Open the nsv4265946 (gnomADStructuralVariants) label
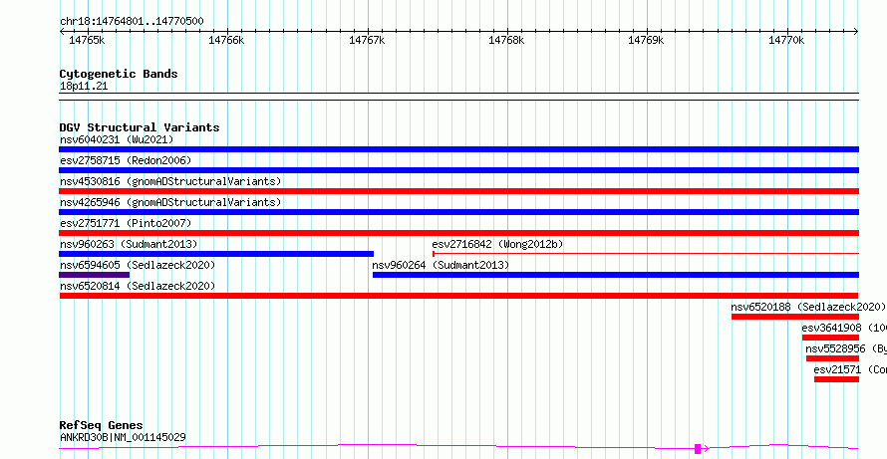 point(170,202)
